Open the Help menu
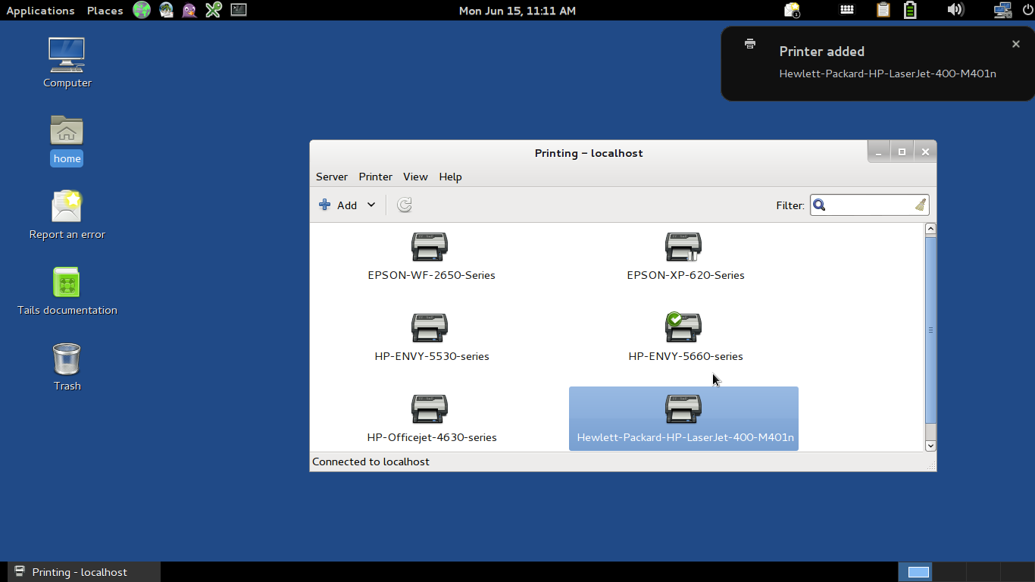This screenshot has height=582, width=1035. point(450,177)
